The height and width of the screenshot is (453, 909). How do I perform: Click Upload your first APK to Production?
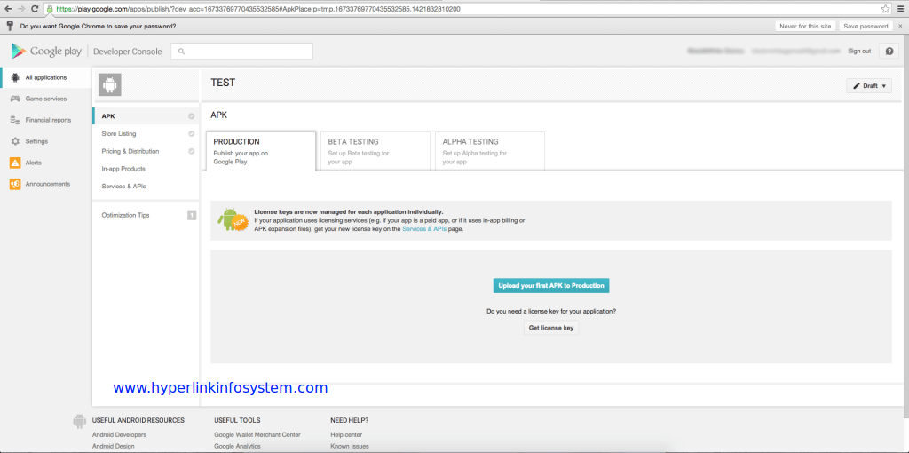pyautogui.click(x=550, y=285)
